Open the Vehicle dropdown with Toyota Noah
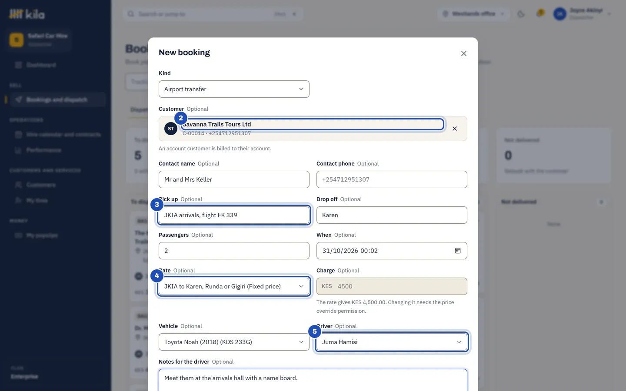Image resolution: width=626 pixels, height=391 pixels. point(234,342)
